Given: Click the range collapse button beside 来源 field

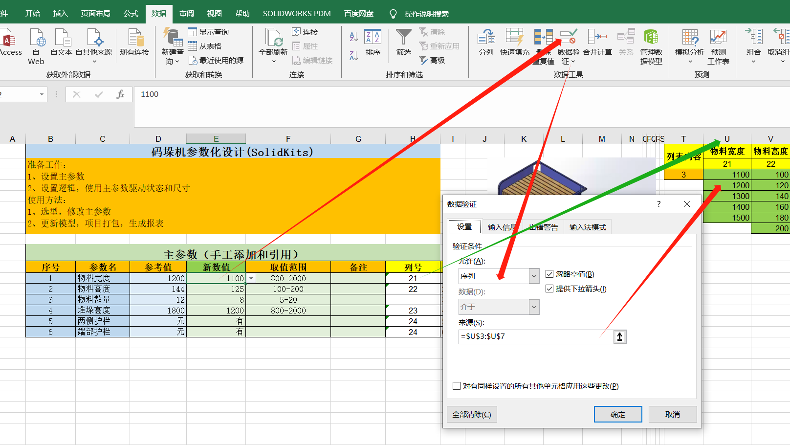Looking at the screenshot, I should [619, 336].
